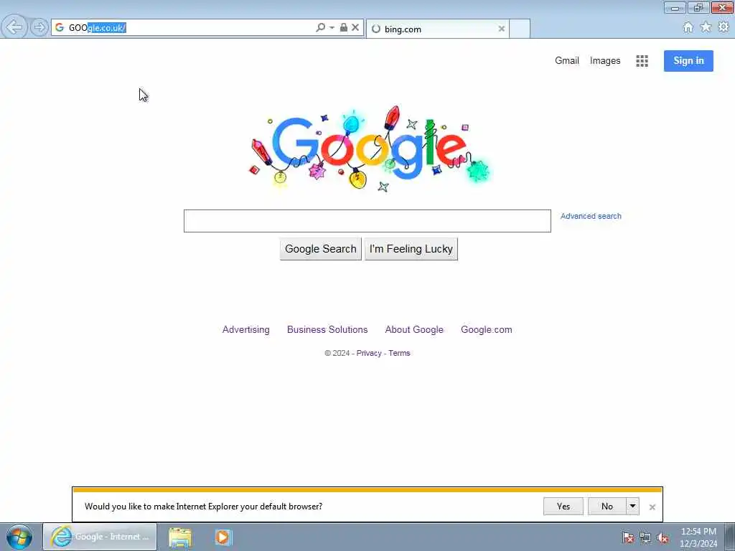Viewport: 735px width, 551px height.
Task: Go back with the browser Back arrow
Action: click(14, 27)
